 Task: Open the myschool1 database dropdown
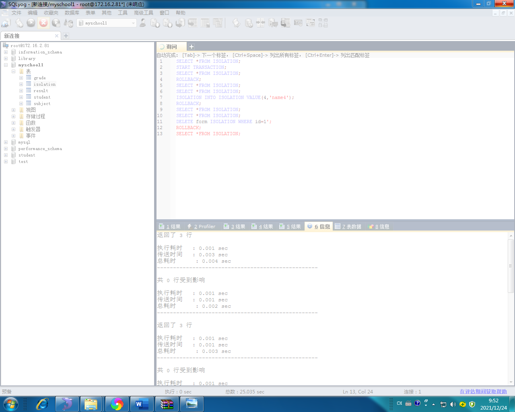134,23
